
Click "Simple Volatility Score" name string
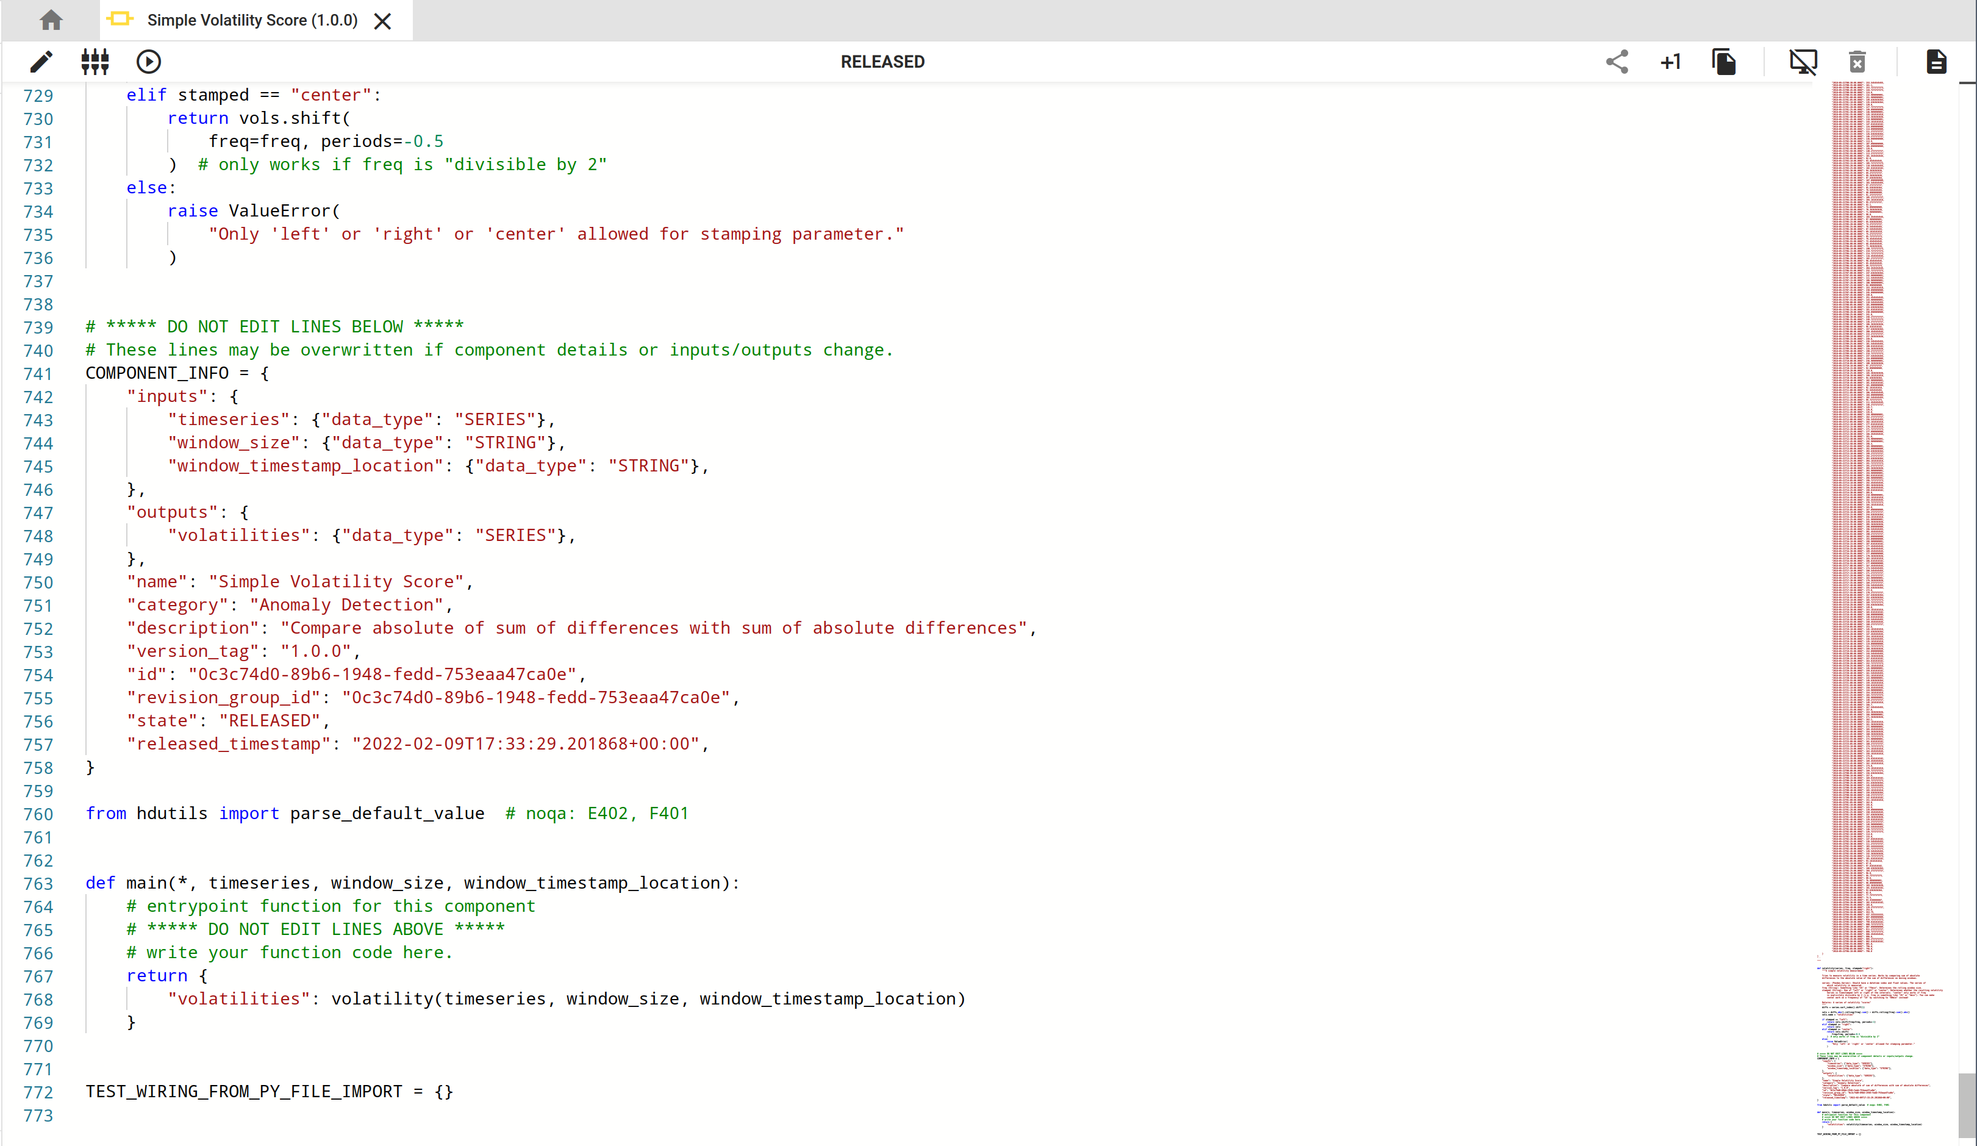(337, 582)
